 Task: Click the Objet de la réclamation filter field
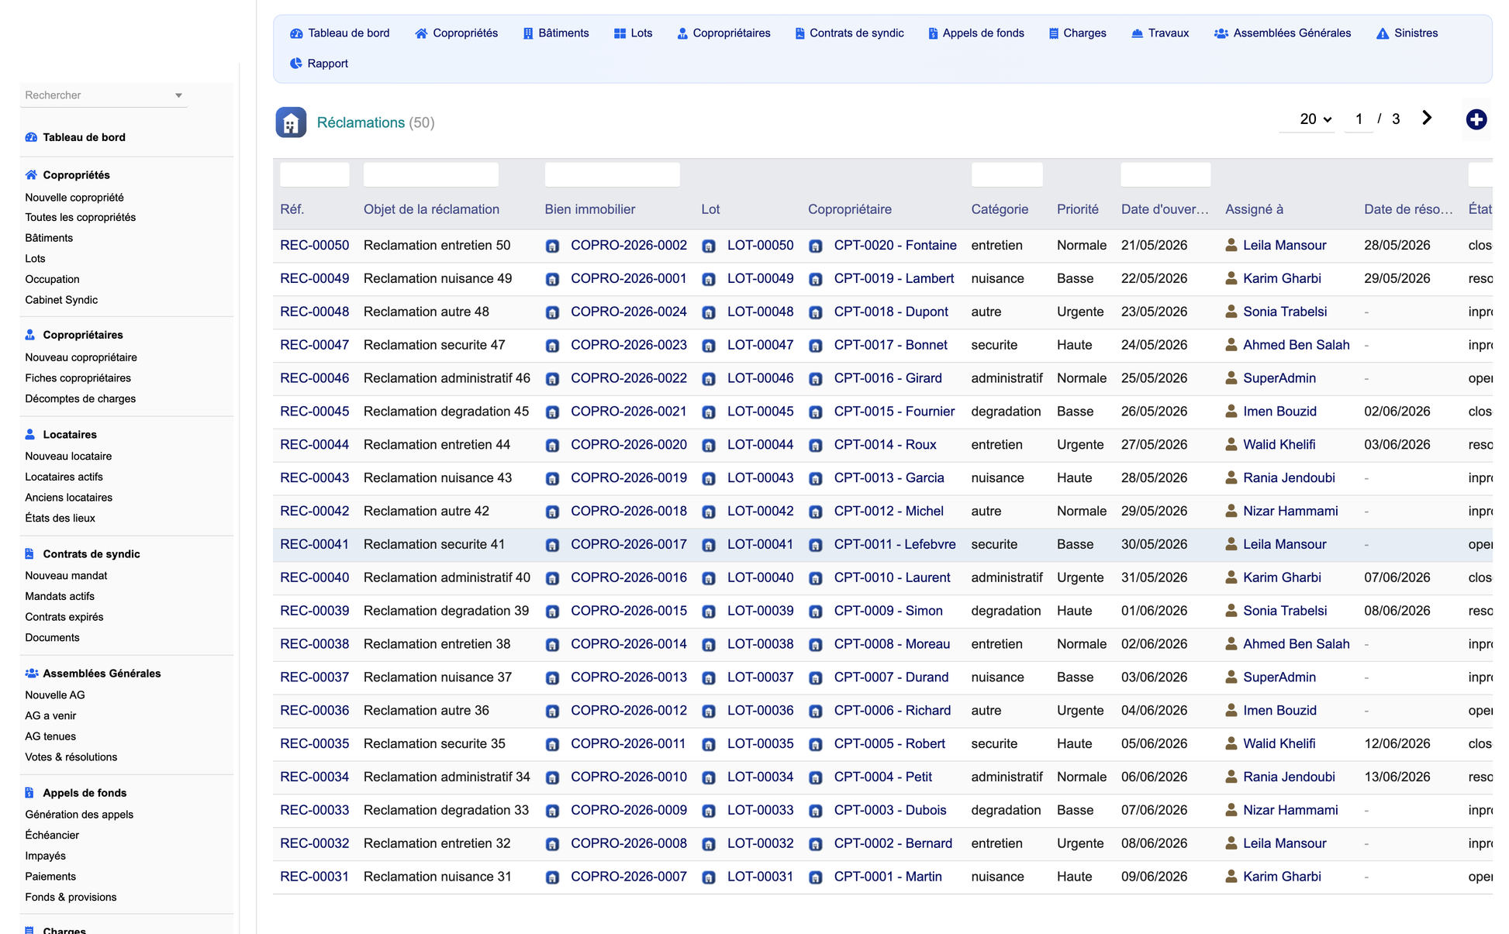[431, 174]
